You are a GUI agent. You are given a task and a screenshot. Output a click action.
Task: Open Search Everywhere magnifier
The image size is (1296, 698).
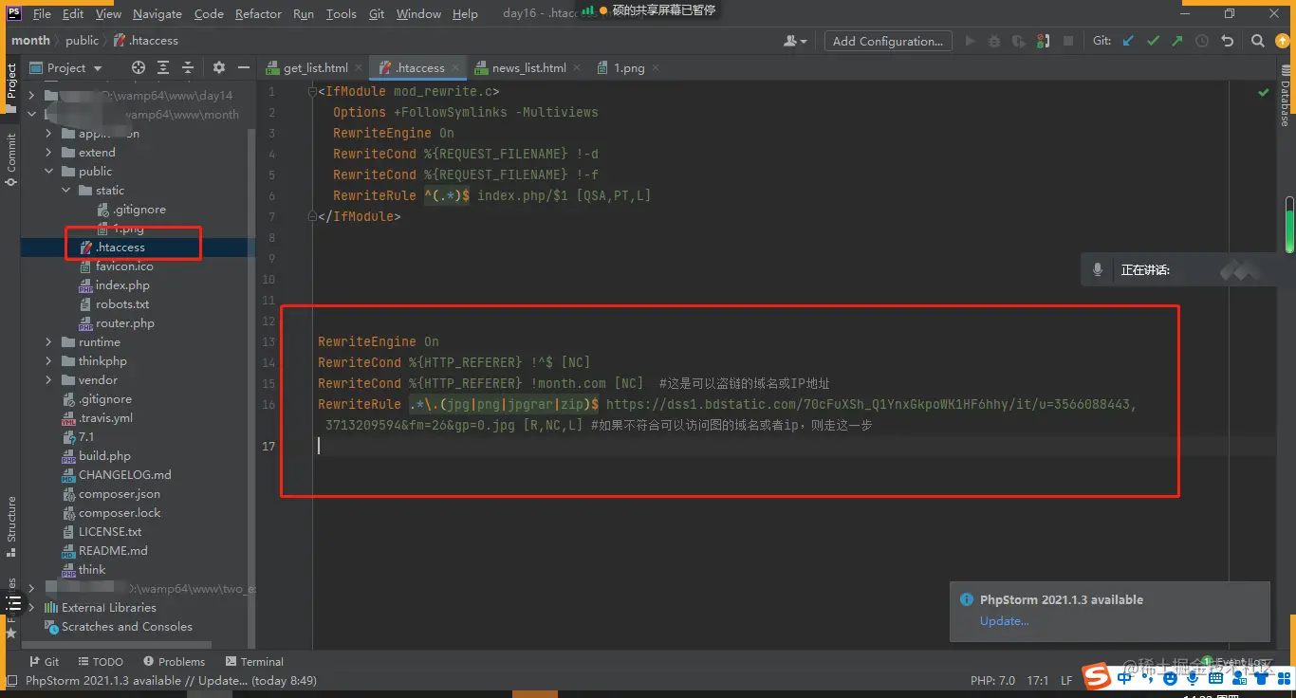pos(1258,41)
